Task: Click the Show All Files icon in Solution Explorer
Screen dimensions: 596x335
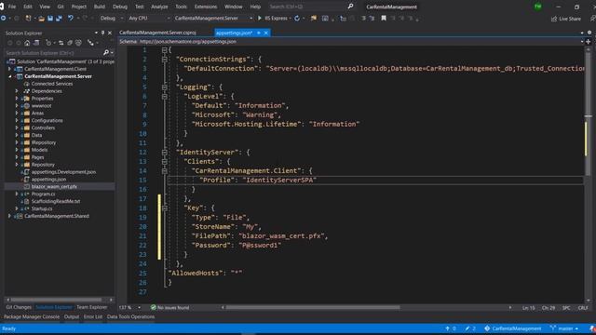Action: [78, 43]
